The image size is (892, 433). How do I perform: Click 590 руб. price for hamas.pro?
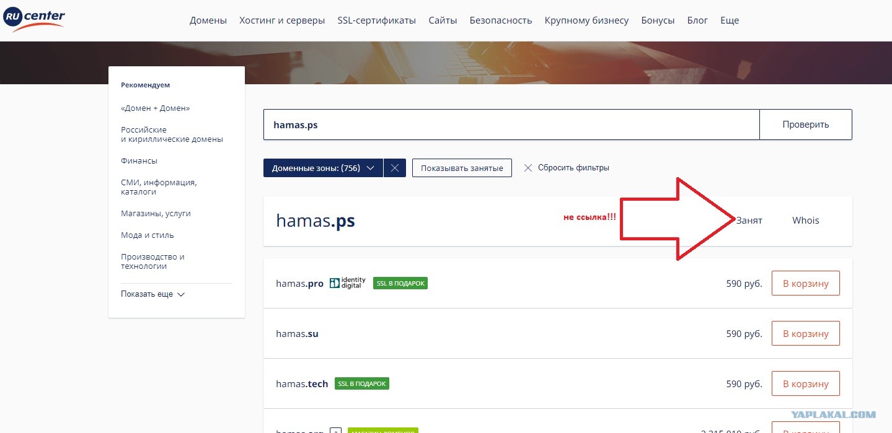coord(744,284)
